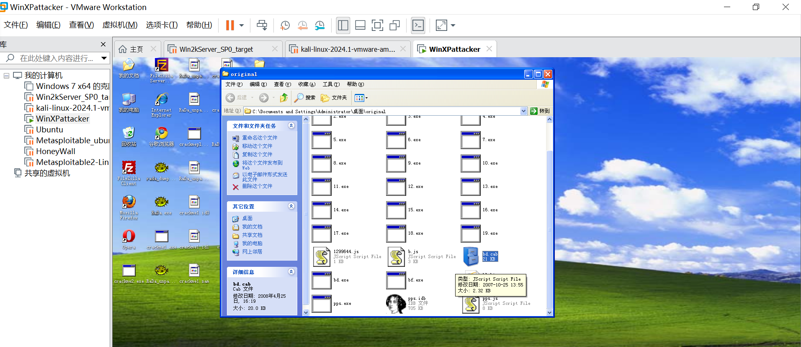This screenshot has width=801, height=347.
Task: Open the 工具(T) menu in Explorer window
Action: click(x=331, y=84)
